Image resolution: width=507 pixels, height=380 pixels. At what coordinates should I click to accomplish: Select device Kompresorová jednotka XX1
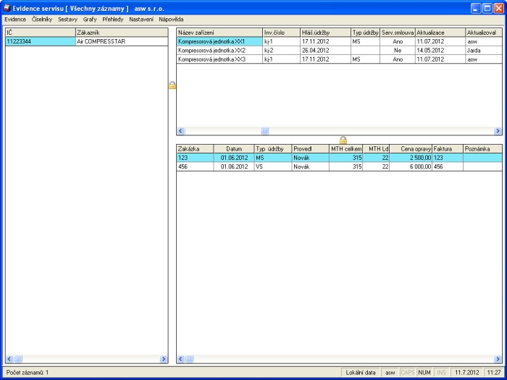pyautogui.click(x=219, y=41)
